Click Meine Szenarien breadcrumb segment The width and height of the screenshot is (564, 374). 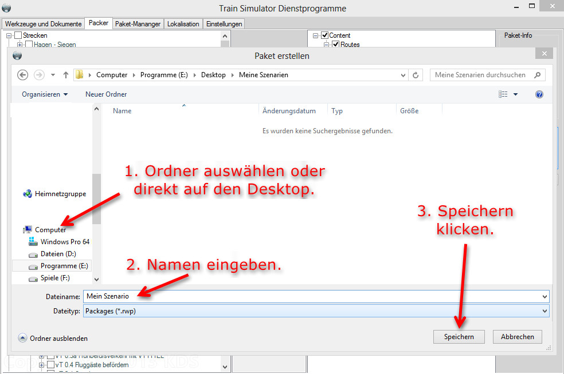pyautogui.click(x=264, y=75)
